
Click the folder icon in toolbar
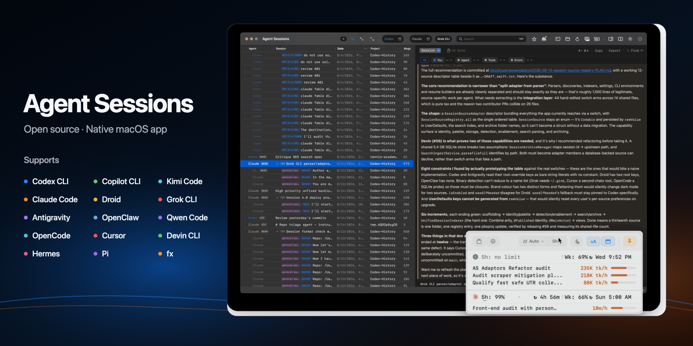click(x=567, y=39)
